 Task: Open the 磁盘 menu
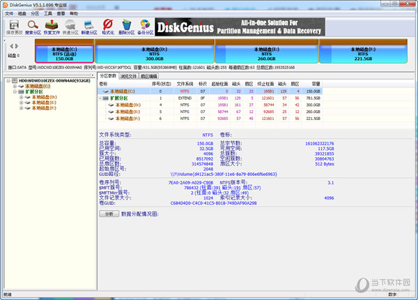click(22, 14)
